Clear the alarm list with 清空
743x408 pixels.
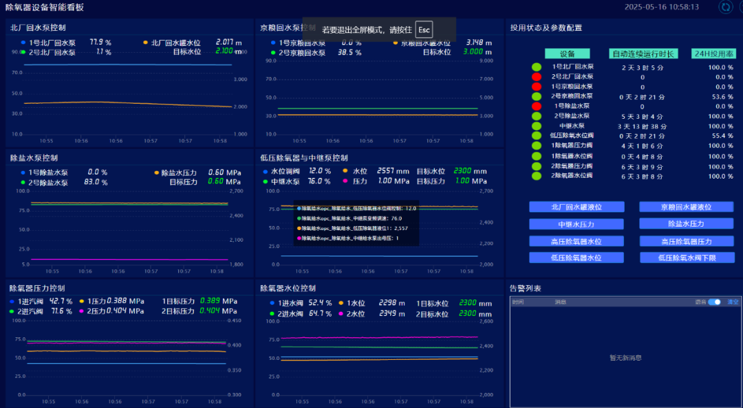click(733, 302)
